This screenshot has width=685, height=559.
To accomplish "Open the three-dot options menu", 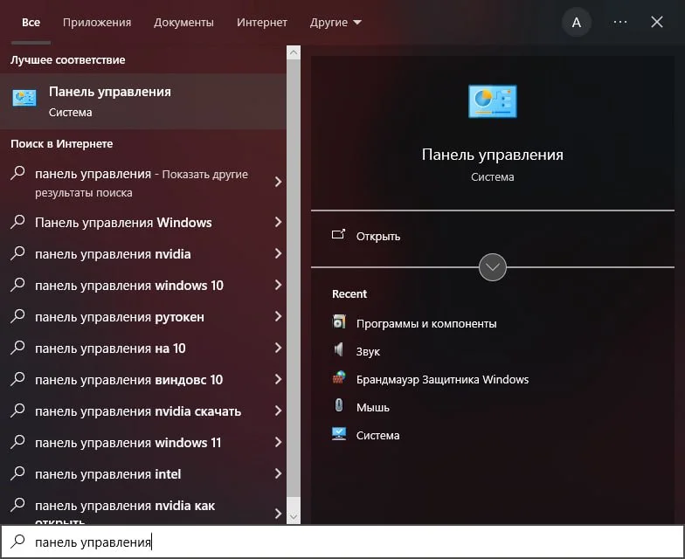I will coord(620,22).
